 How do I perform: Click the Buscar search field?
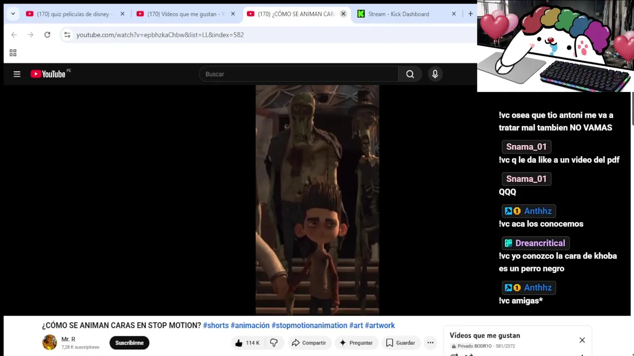pyautogui.click(x=299, y=74)
